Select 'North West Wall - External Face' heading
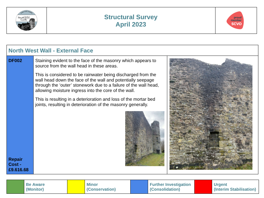 pyautogui.click(x=51, y=51)
